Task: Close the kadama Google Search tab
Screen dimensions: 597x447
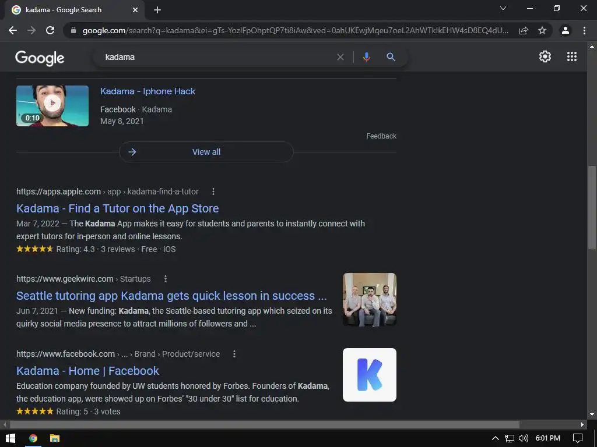Action: click(x=135, y=10)
